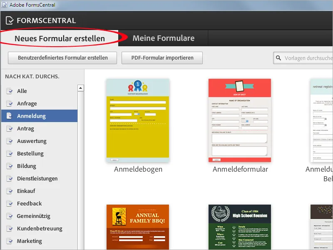The width and height of the screenshot is (333, 250).
Task: Switch to the Meine Formulare tab
Action: click(163, 38)
